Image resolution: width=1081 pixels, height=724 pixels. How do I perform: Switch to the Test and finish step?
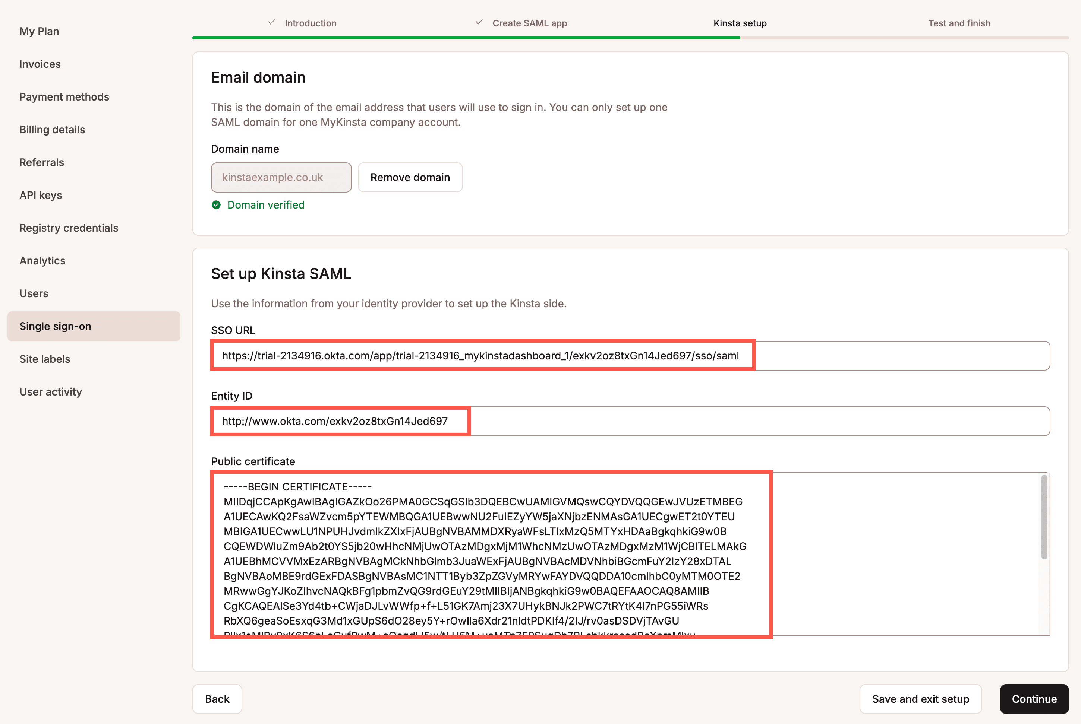[959, 23]
